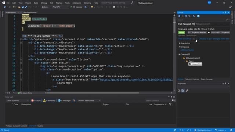Click the Navigate Backward toolbar icon

tap(5, 7)
